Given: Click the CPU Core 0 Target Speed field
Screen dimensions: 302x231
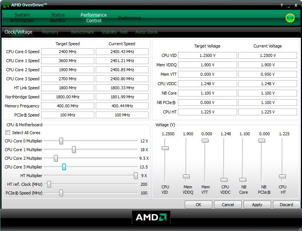Looking at the screenshot, I should coord(67,52).
